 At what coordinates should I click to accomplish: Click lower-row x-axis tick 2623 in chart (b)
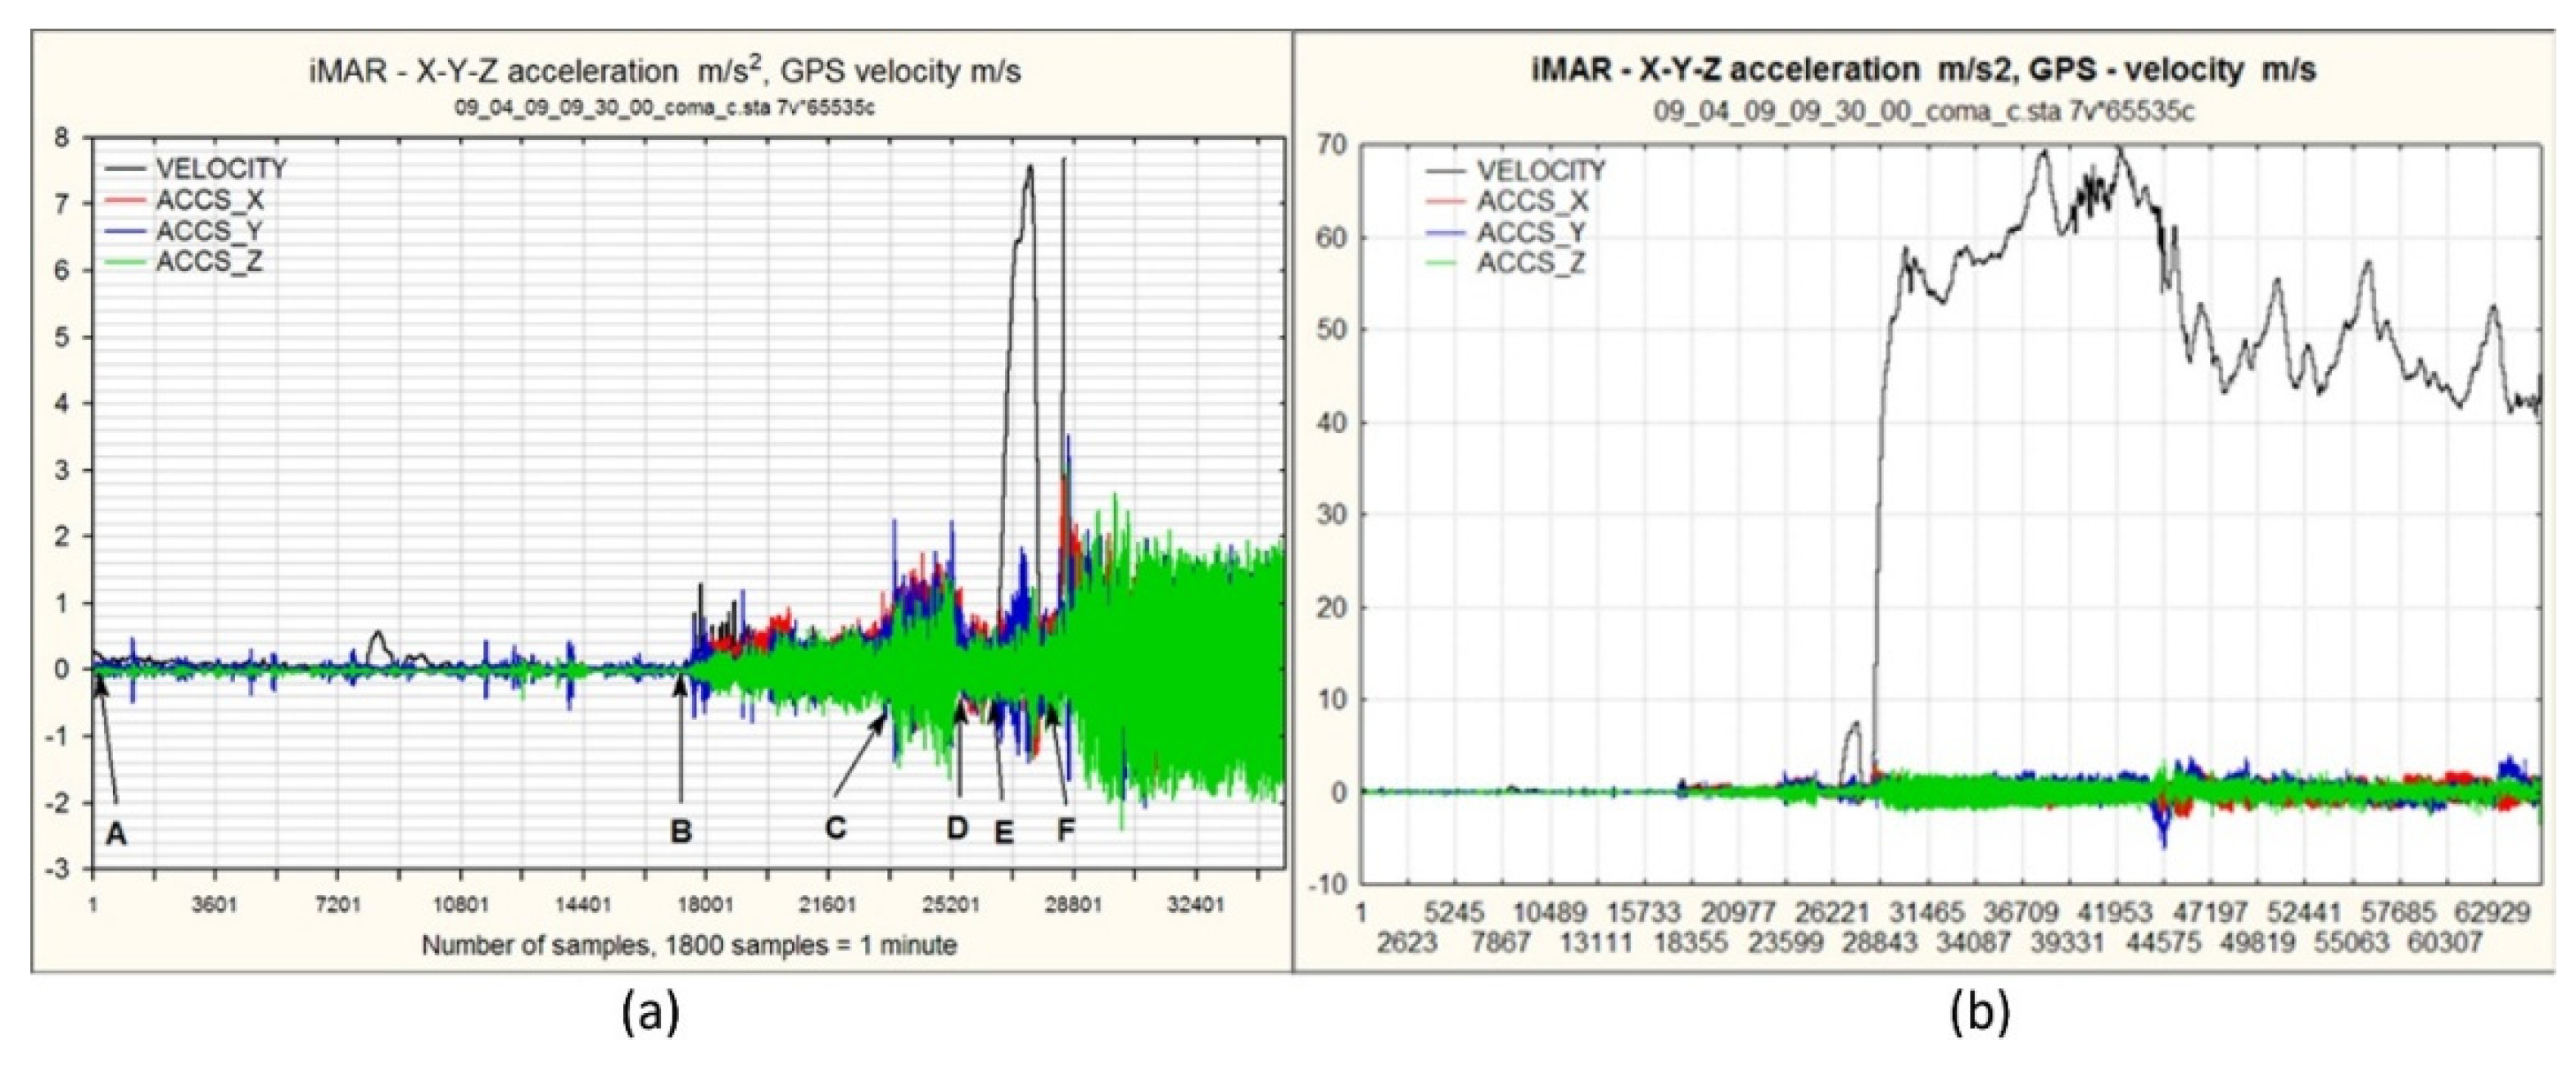(x=1407, y=942)
